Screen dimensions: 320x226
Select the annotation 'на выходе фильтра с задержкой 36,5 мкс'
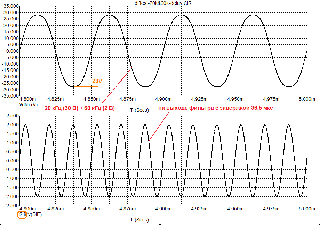(x=216, y=108)
